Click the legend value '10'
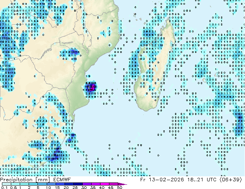 48,187
